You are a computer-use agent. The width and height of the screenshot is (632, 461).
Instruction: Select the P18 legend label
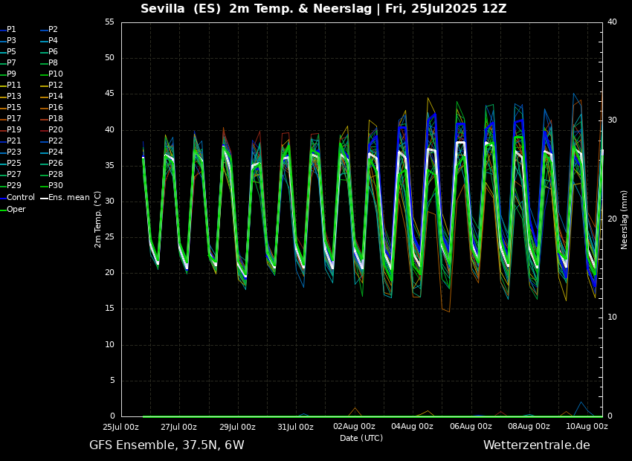56,119
